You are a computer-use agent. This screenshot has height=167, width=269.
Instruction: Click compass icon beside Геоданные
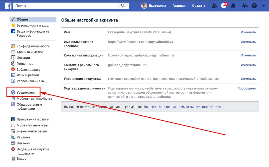pyautogui.click(x=13, y=64)
